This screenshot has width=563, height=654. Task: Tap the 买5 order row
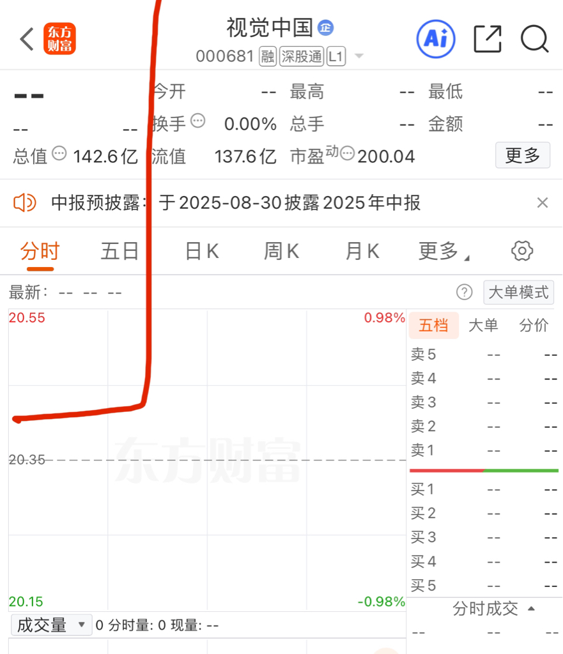coord(484,586)
